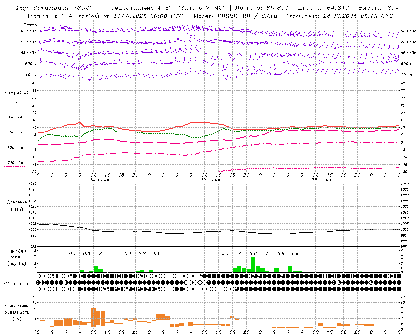The width and height of the screenshot is (418, 335).
Task: Click the Долгота: 60.891 value
Action: click(x=262, y=8)
